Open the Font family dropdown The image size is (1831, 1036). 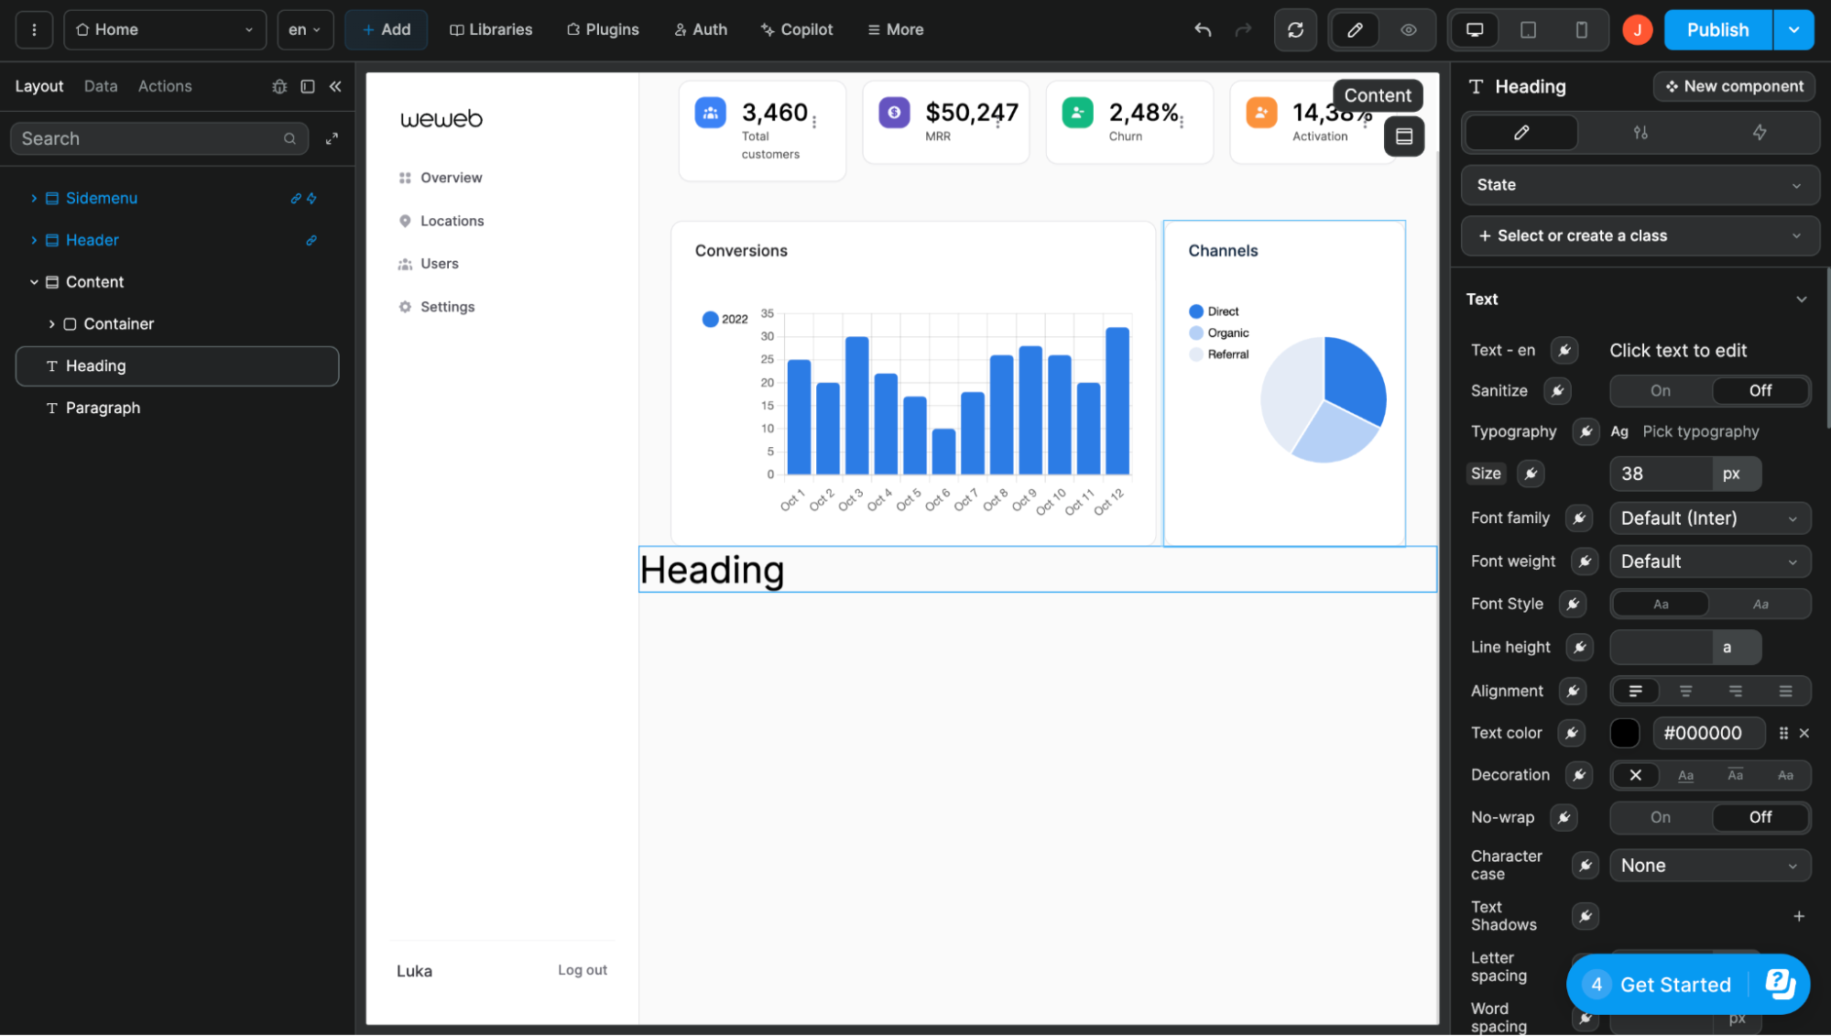pyautogui.click(x=1709, y=518)
